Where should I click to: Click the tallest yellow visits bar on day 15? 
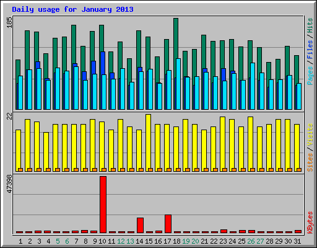click(148, 143)
